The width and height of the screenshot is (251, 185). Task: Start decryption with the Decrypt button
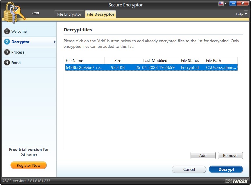(226, 169)
